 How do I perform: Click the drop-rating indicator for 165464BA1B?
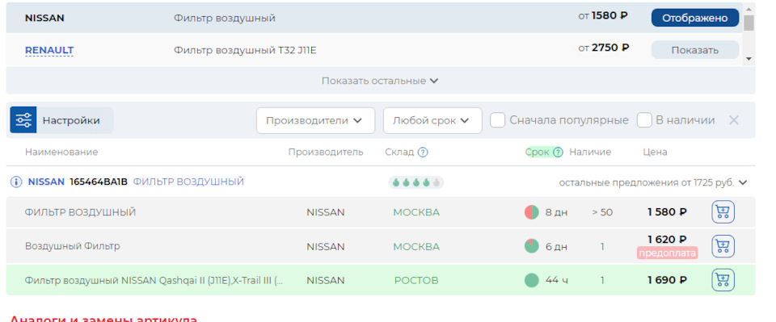(x=416, y=182)
